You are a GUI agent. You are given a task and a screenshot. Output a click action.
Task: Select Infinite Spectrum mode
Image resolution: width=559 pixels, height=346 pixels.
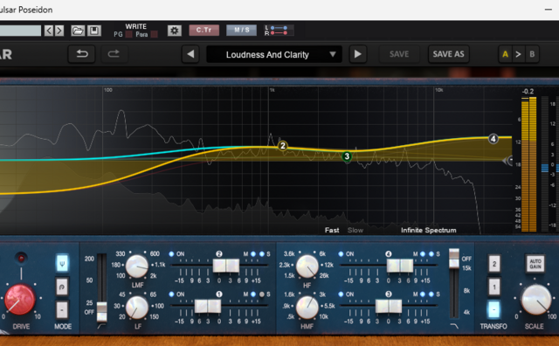tap(429, 231)
